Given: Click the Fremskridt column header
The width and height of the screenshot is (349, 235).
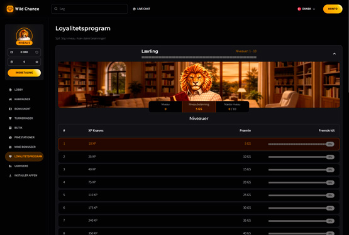Looking at the screenshot, I should tap(326, 130).
